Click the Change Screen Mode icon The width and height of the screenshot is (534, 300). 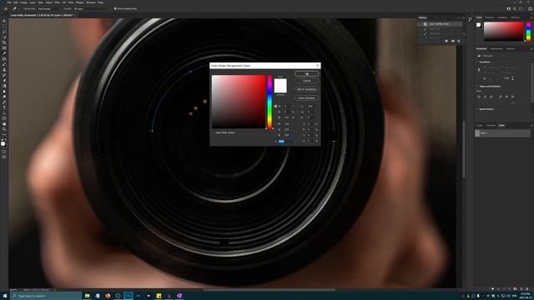pos(4,157)
